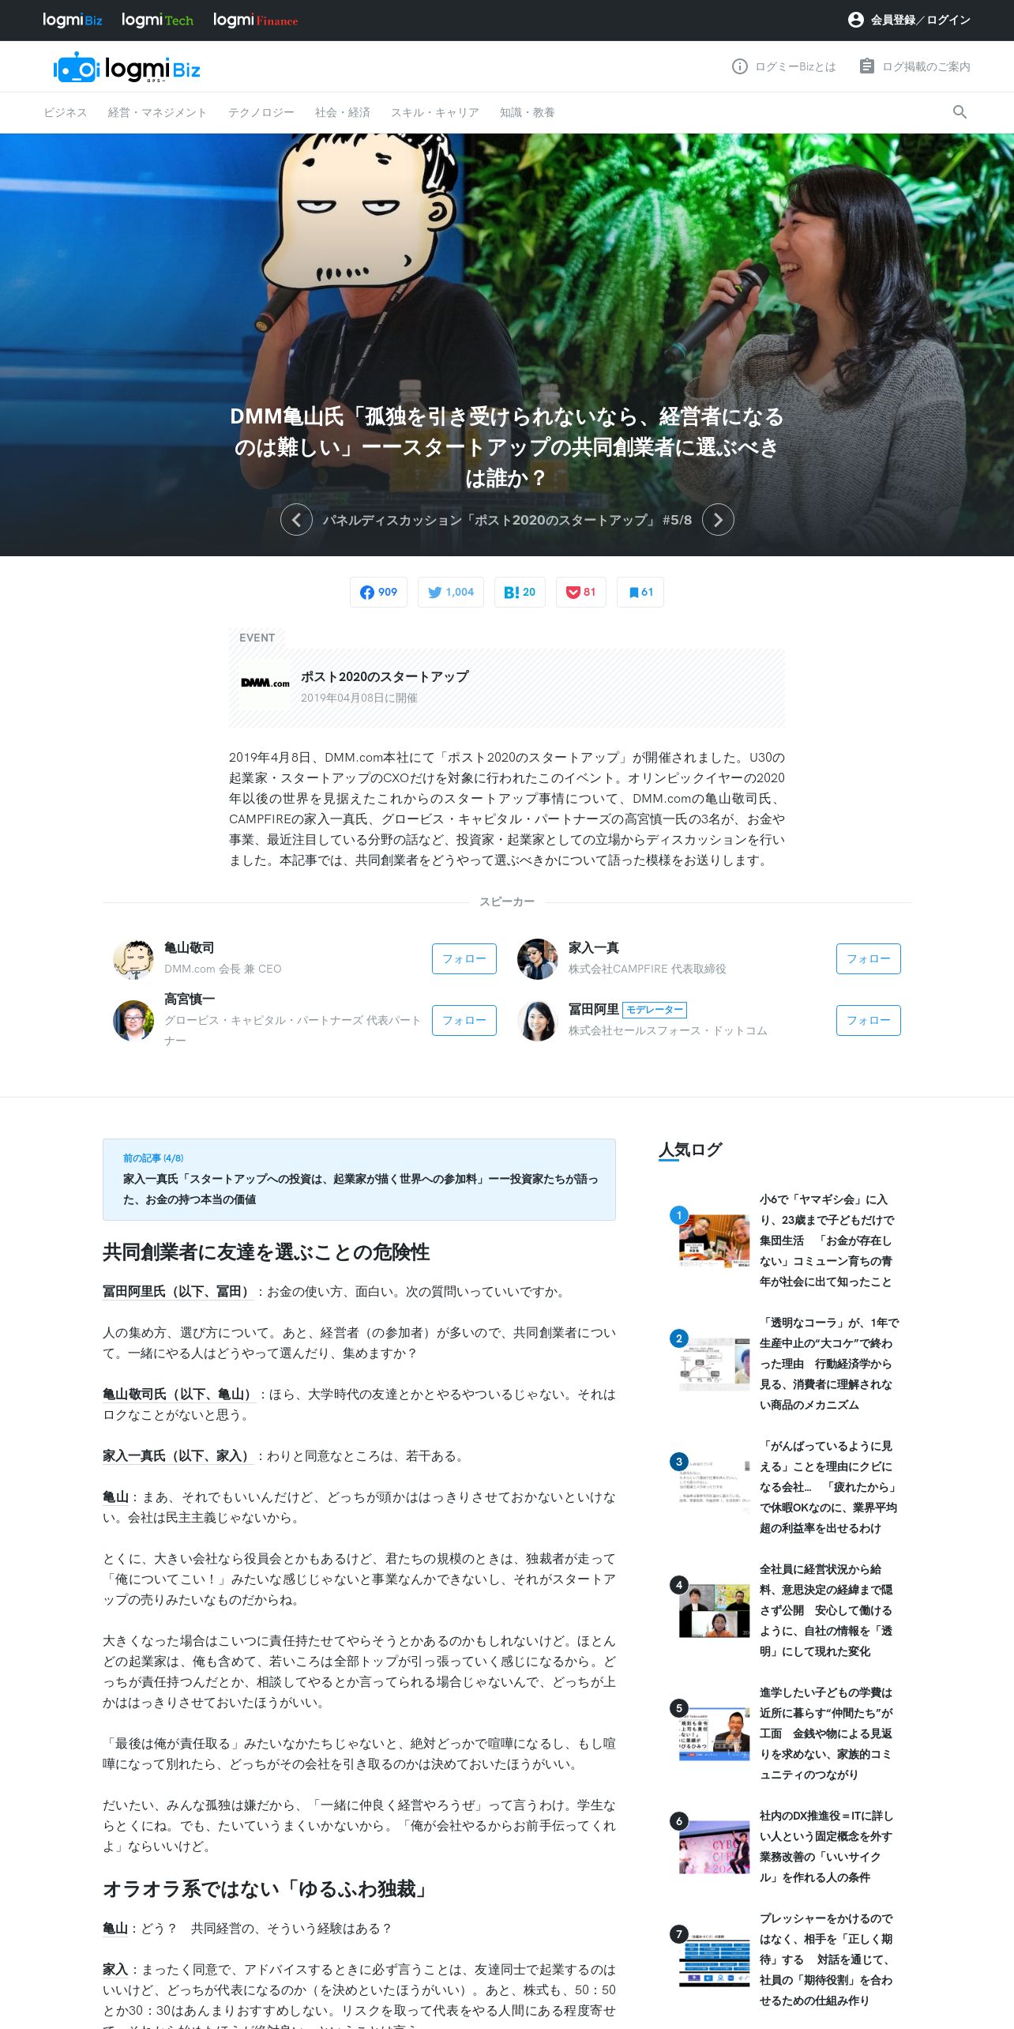Open the 知識・教養 category
Viewport: 1014px width, 2029px height.
click(528, 113)
